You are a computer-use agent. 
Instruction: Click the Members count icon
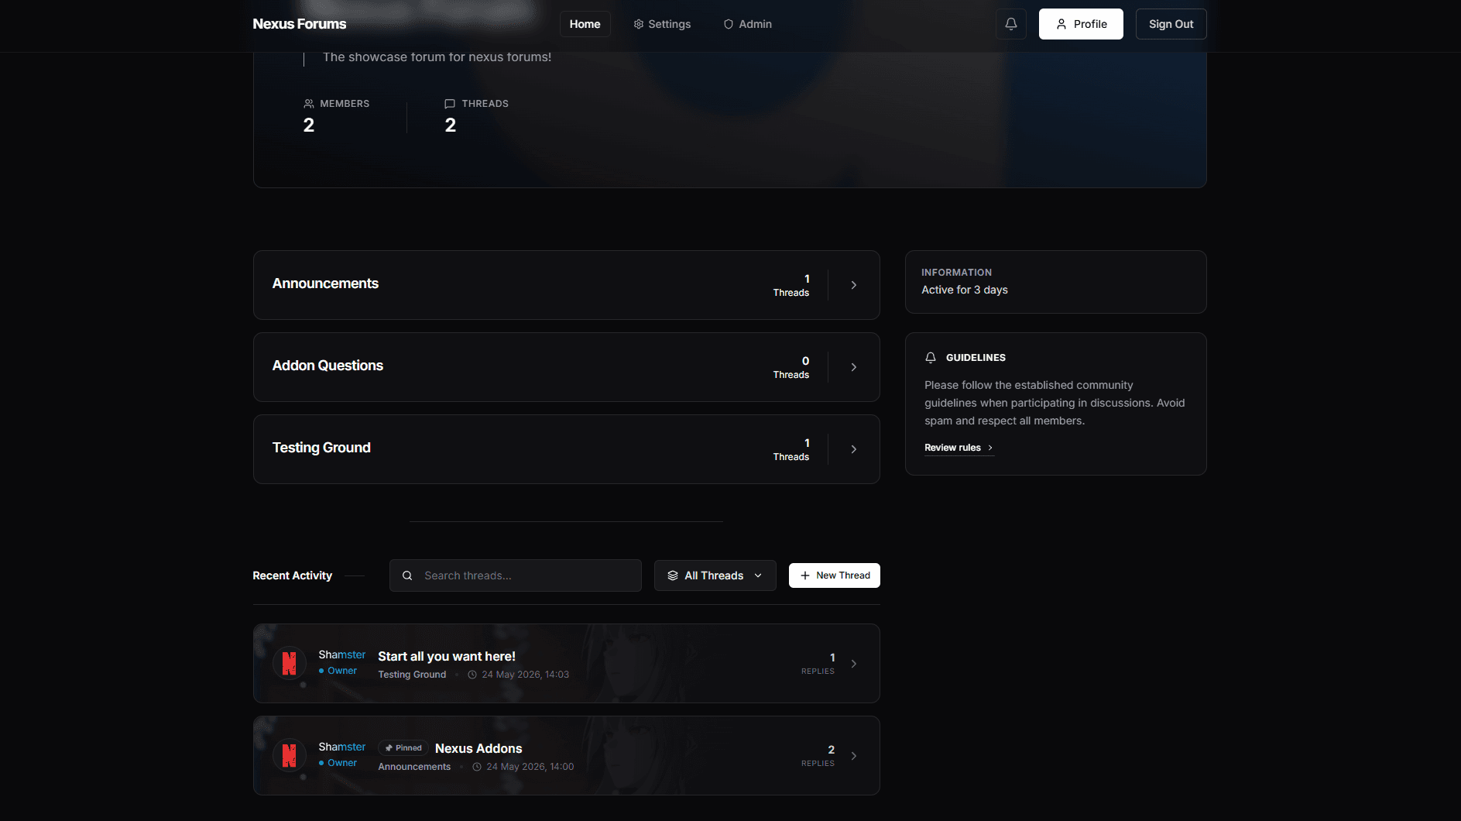click(x=309, y=104)
